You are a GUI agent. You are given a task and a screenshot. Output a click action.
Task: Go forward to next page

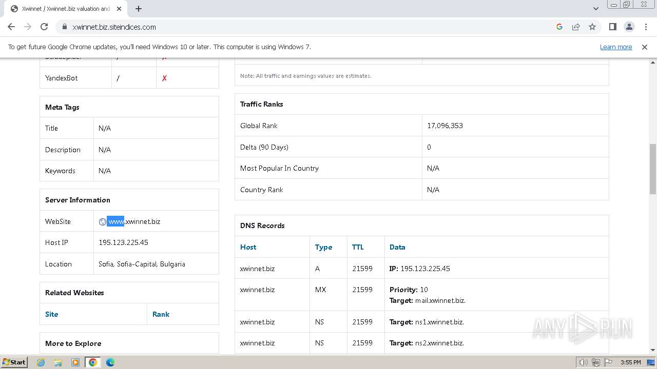(28, 27)
